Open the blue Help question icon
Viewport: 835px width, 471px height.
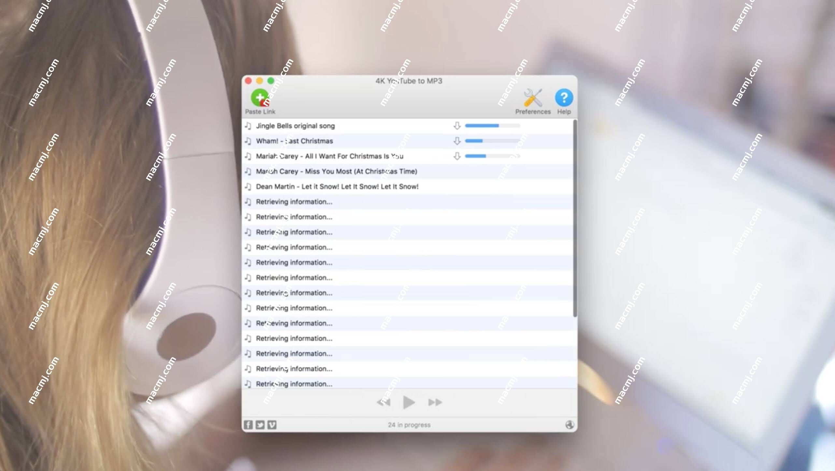coord(564,98)
